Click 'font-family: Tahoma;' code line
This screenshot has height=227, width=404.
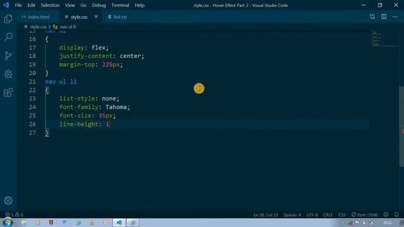pos(95,107)
